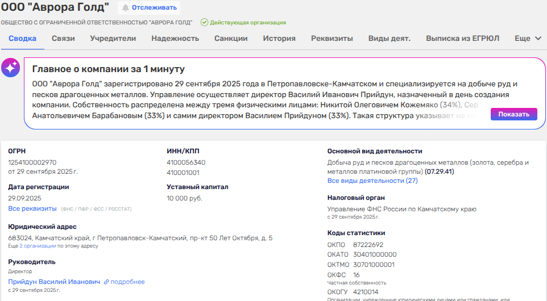Open the Санкции tab

click(231, 39)
